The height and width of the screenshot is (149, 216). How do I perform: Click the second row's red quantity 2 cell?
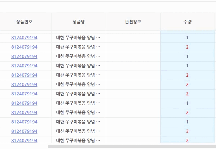(187, 47)
